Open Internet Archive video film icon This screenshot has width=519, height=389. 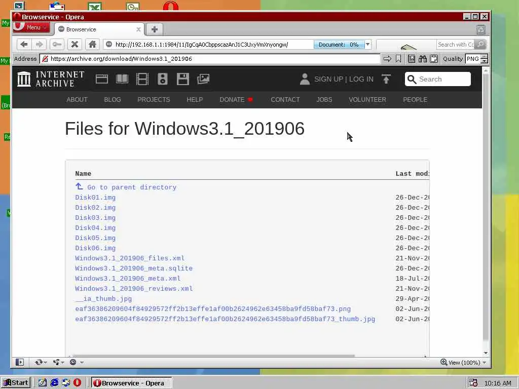click(142, 79)
